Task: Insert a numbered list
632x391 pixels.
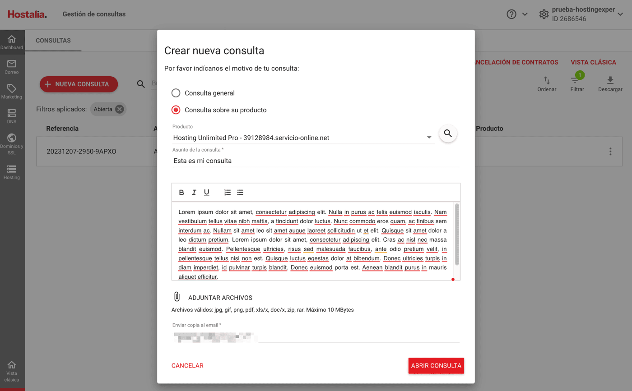Action: (x=228, y=193)
